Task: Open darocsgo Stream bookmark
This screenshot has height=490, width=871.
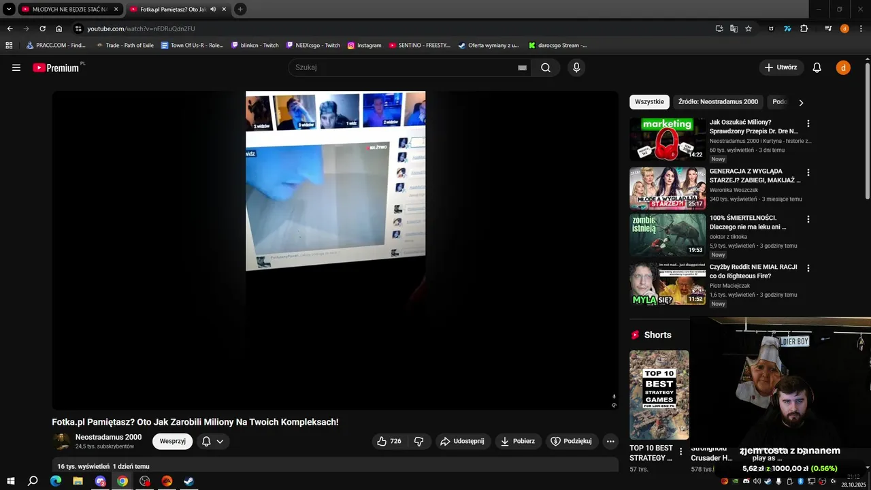Action: (x=558, y=46)
